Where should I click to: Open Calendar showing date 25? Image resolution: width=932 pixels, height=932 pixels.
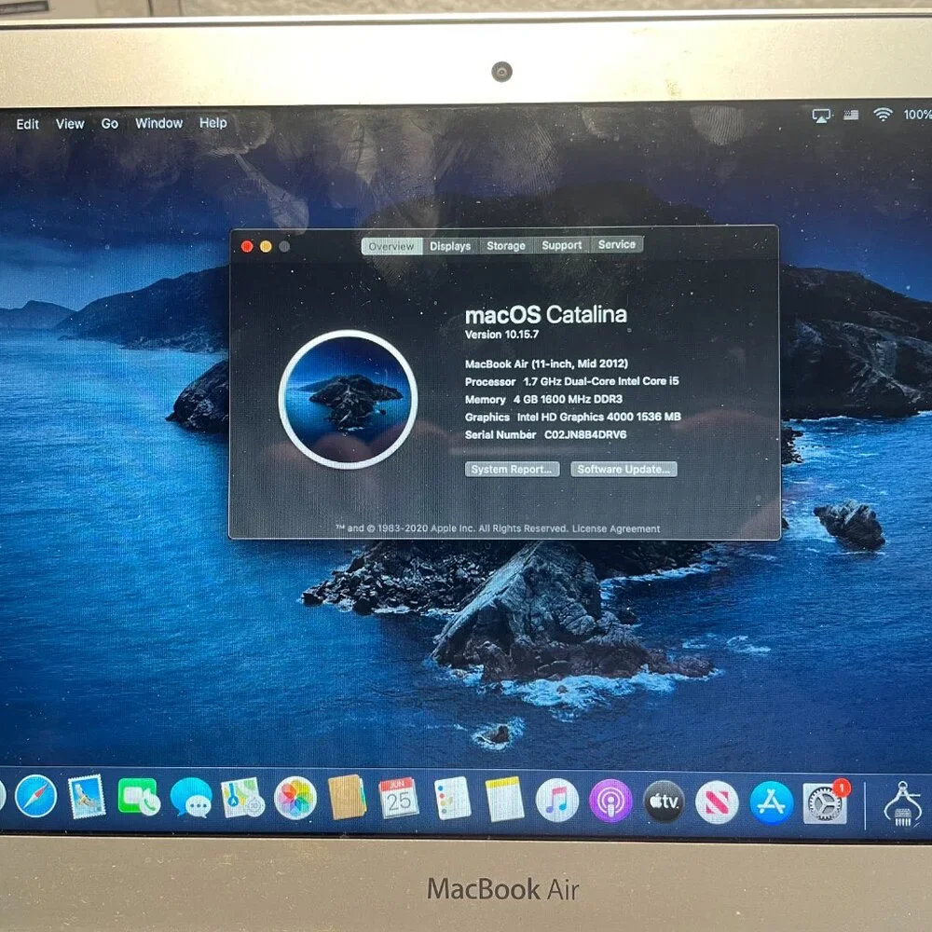pyautogui.click(x=399, y=799)
